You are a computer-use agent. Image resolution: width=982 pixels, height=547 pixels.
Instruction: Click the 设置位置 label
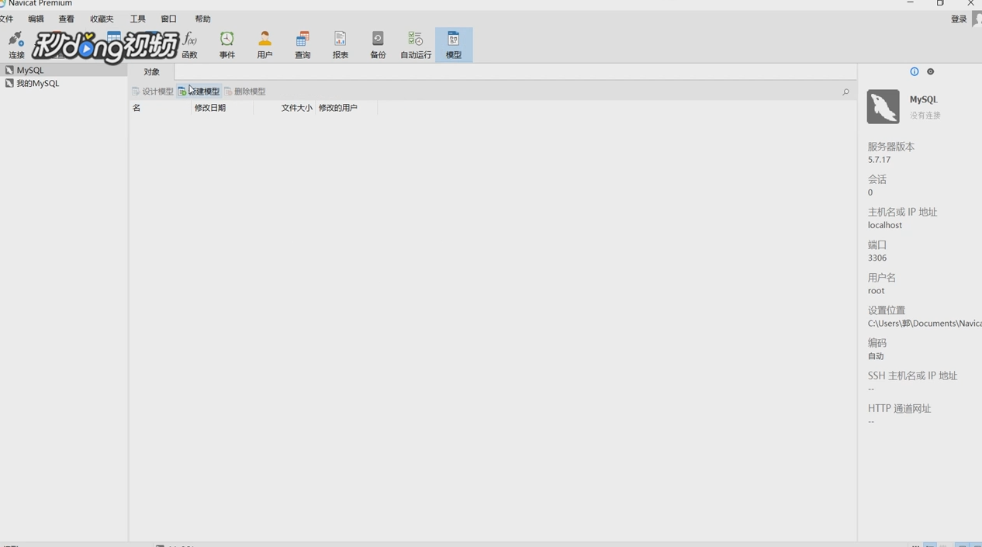pyautogui.click(x=887, y=310)
